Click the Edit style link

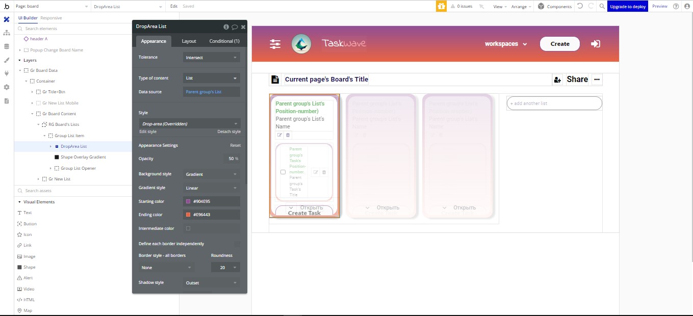[148, 132]
